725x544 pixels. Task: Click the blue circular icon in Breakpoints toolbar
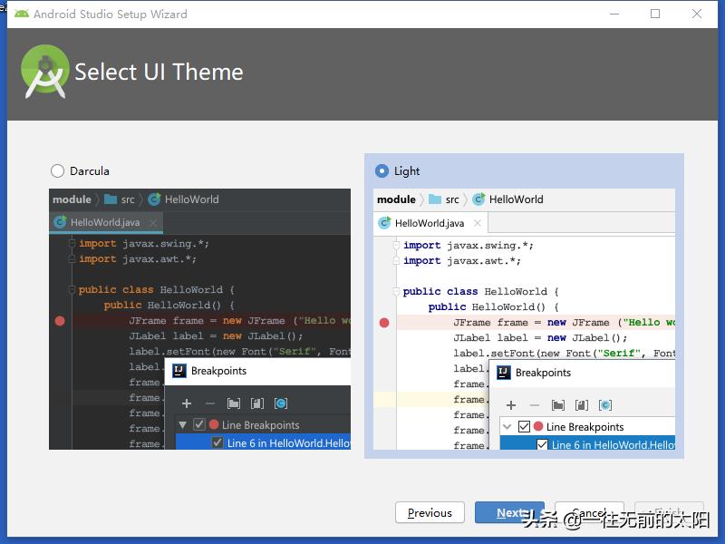tap(604, 404)
